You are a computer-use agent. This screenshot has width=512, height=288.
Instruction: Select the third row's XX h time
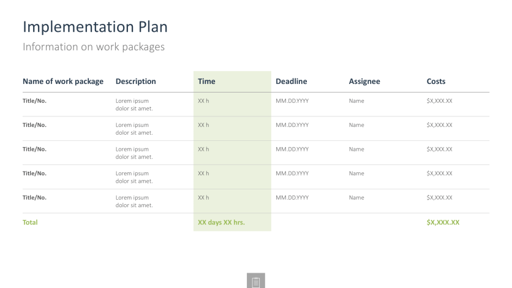click(x=204, y=149)
